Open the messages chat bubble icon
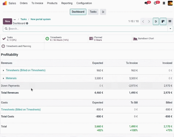 146,3
